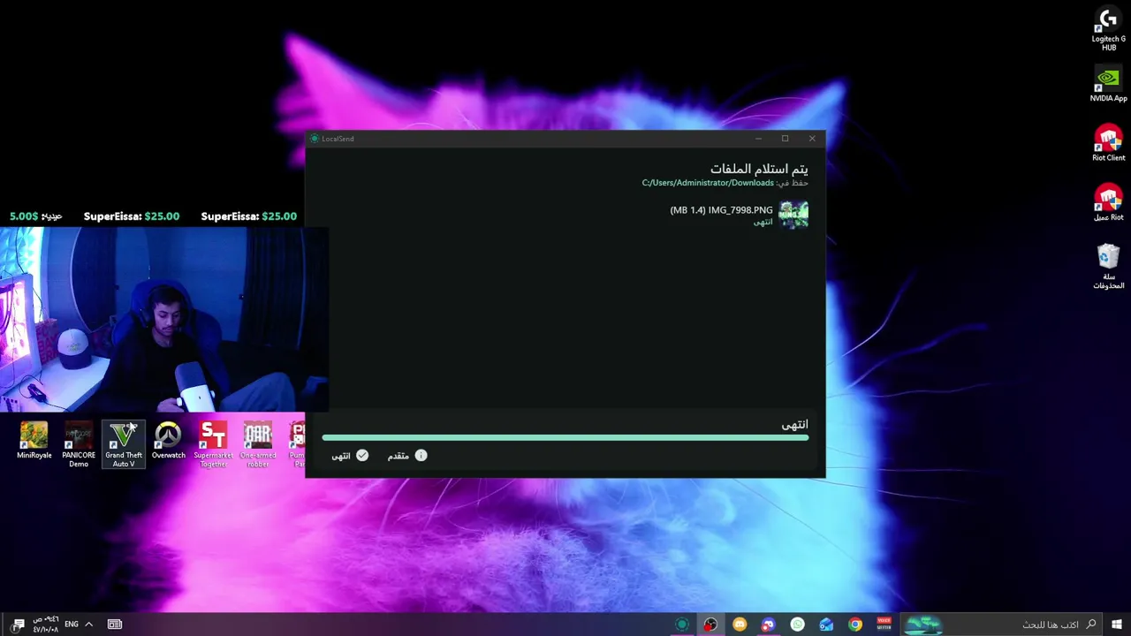The image size is (1131, 636).
Task: Switch to OBS Studio in the taskbar
Action: [x=710, y=625]
